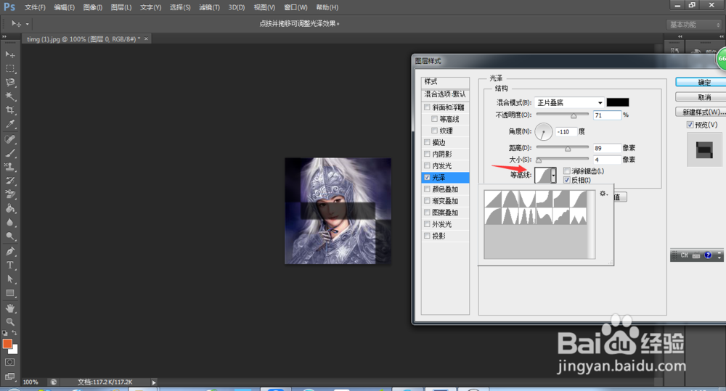
Task: Enable 斜面和浮雕 layer style
Action: click(427, 107)
